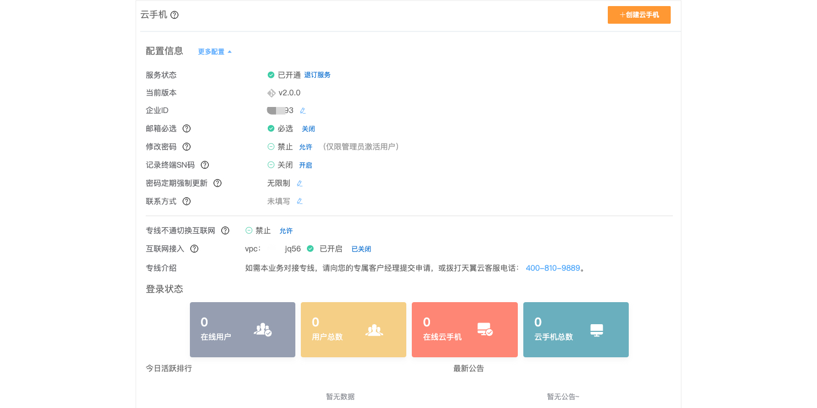Open the 记录终端SN码 help tooltip
This screenshot has height=408, width=817.
tap(204, 165)
